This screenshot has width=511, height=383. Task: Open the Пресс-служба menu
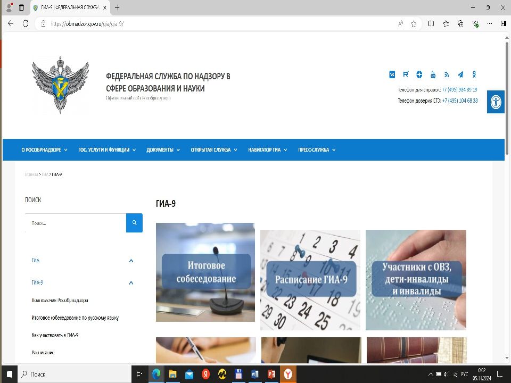(317, 150)
